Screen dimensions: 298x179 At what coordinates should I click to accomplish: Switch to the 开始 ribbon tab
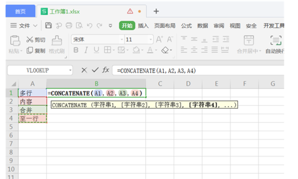point(127,26)
